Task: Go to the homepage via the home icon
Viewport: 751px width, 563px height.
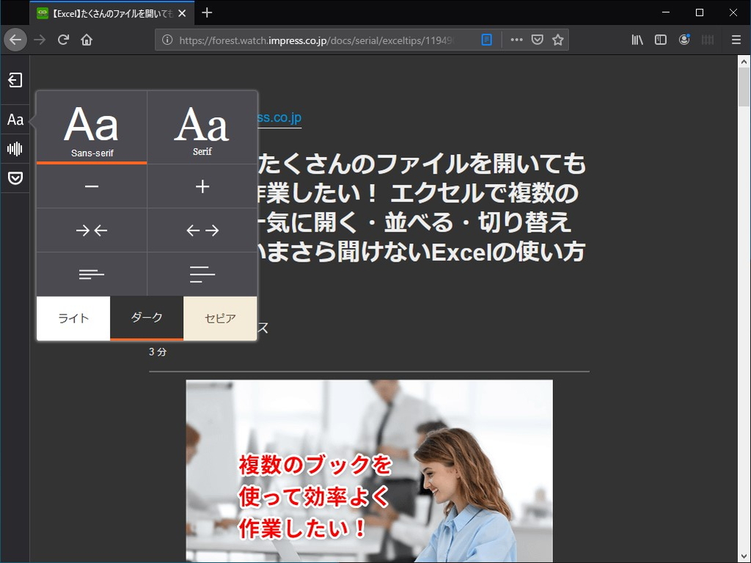Action: point(86,40)
